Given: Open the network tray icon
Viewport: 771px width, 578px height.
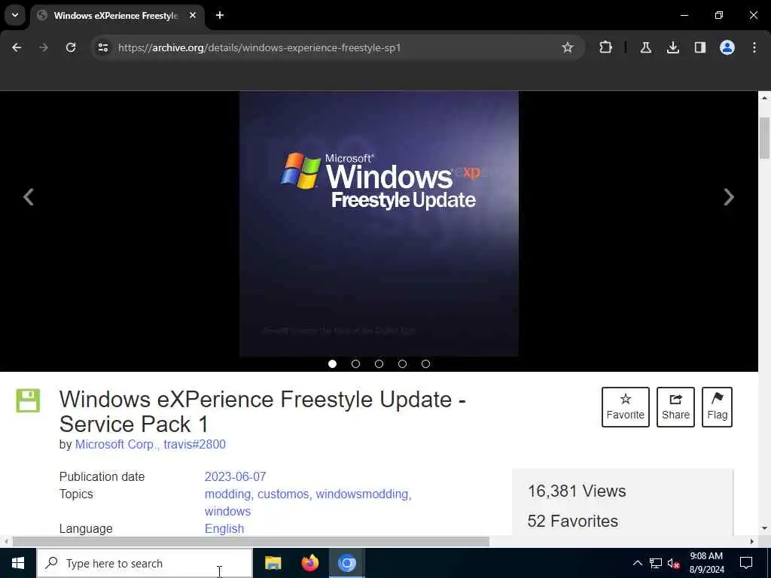Looking at the screenshot, I should (x=656, y=563).
